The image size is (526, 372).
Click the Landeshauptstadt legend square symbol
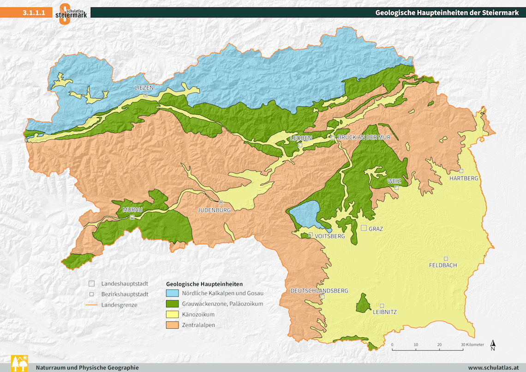[x=91, y=283]
